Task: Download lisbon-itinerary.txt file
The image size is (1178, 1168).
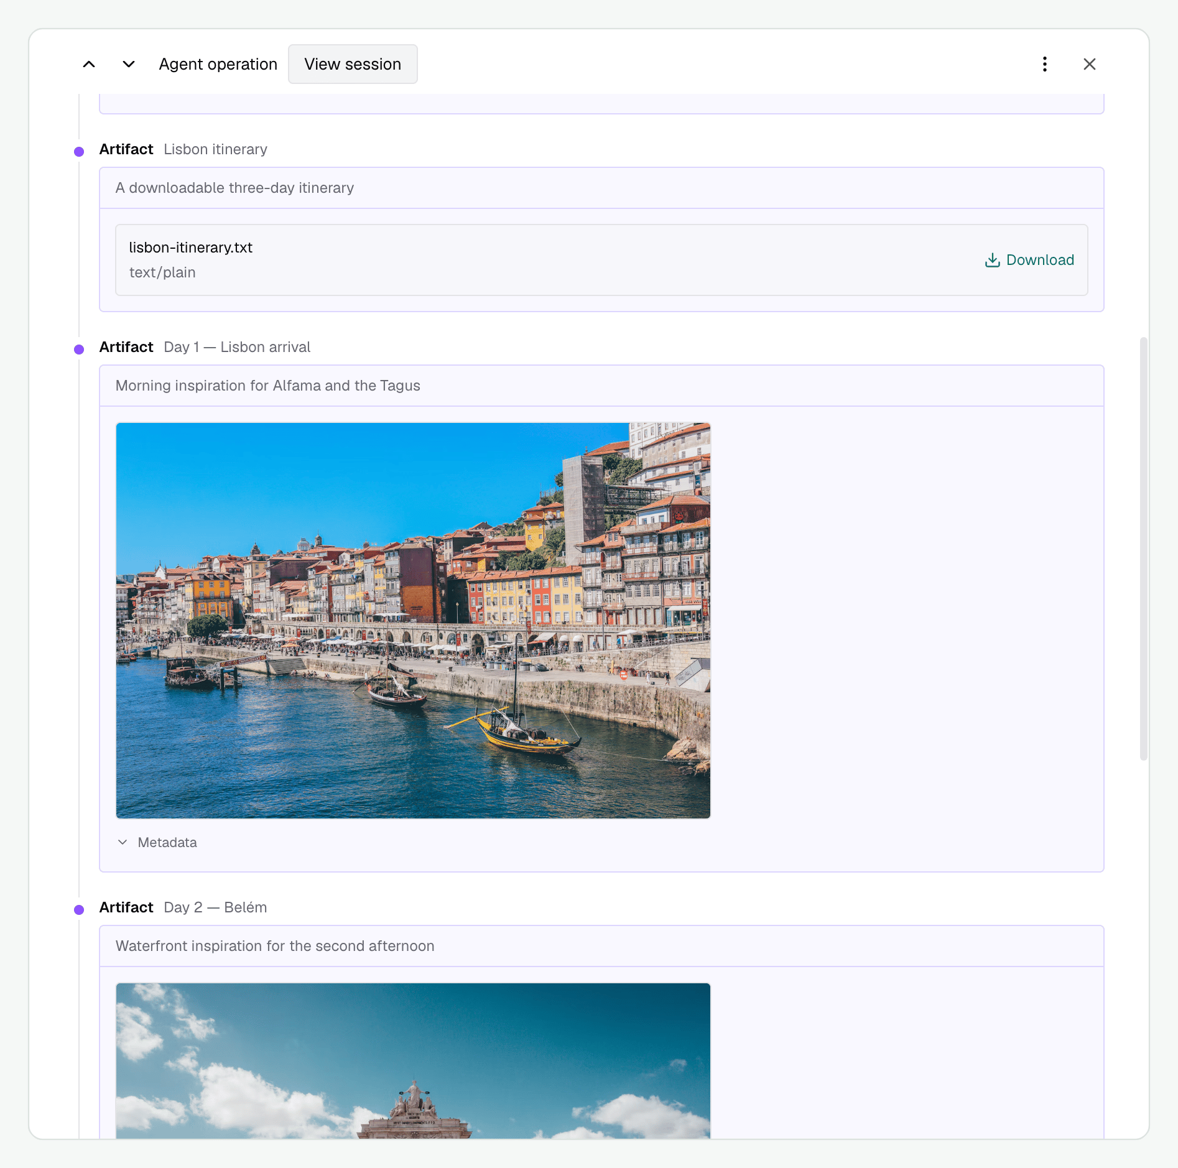Action: pos(1029,260)
